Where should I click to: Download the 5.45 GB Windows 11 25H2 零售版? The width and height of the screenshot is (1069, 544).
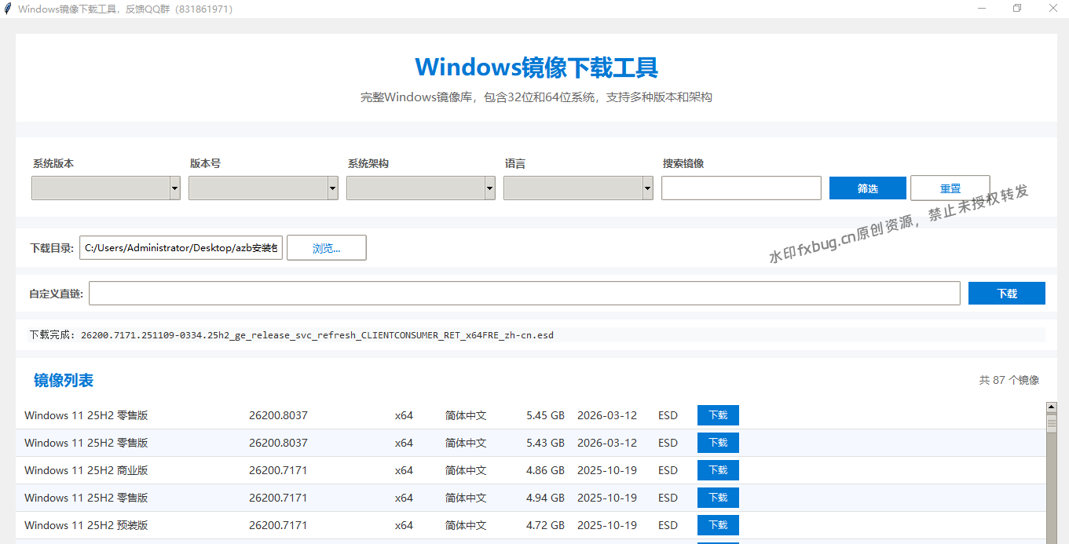coord(718,415)
